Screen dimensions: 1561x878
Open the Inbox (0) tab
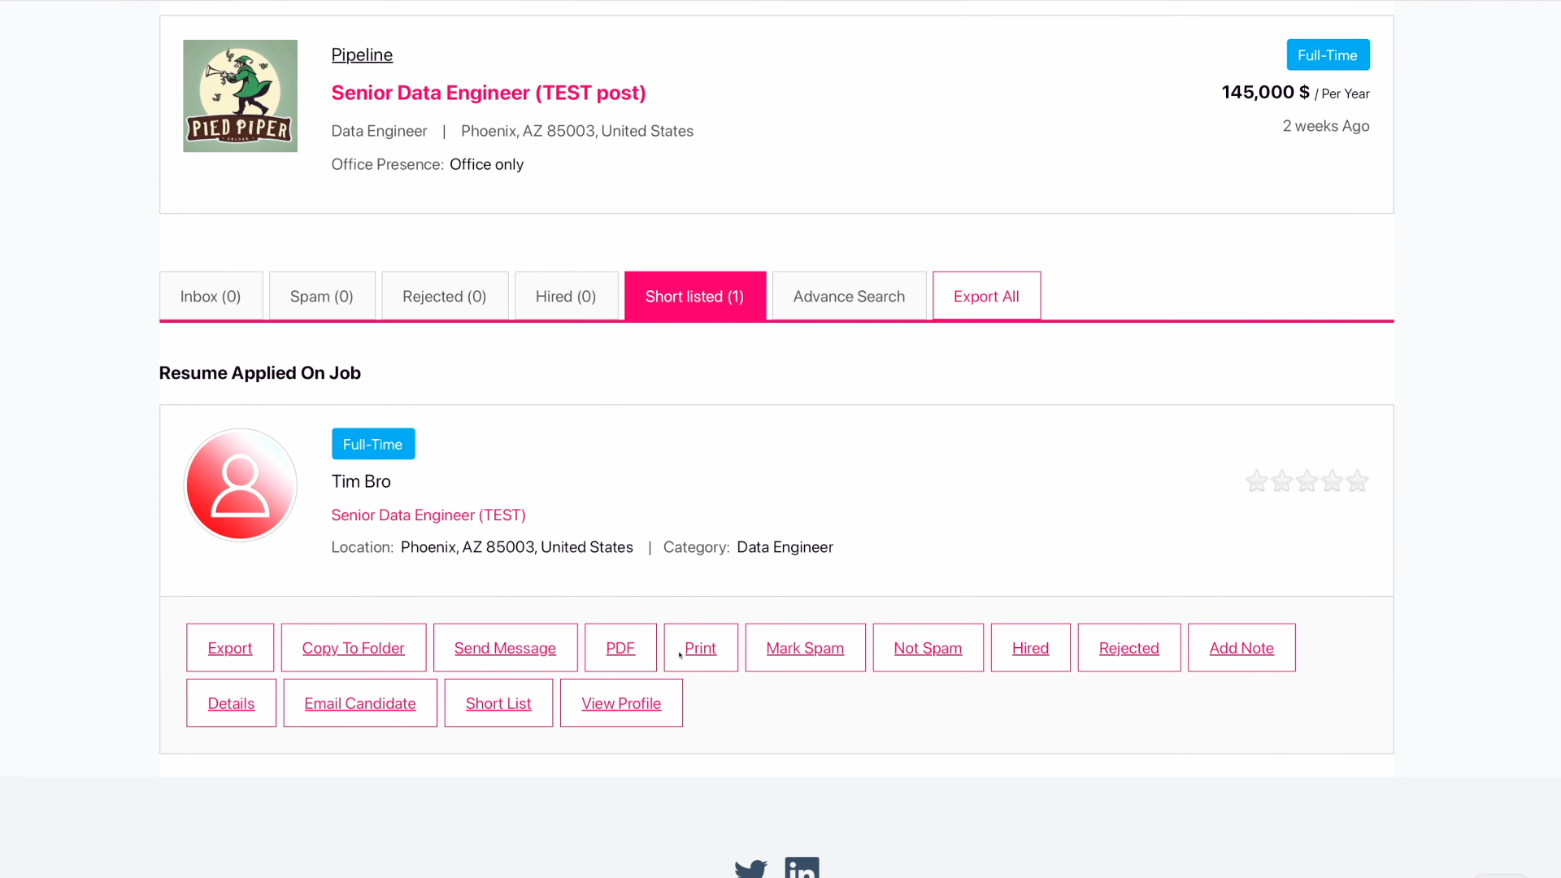point(211,297)
